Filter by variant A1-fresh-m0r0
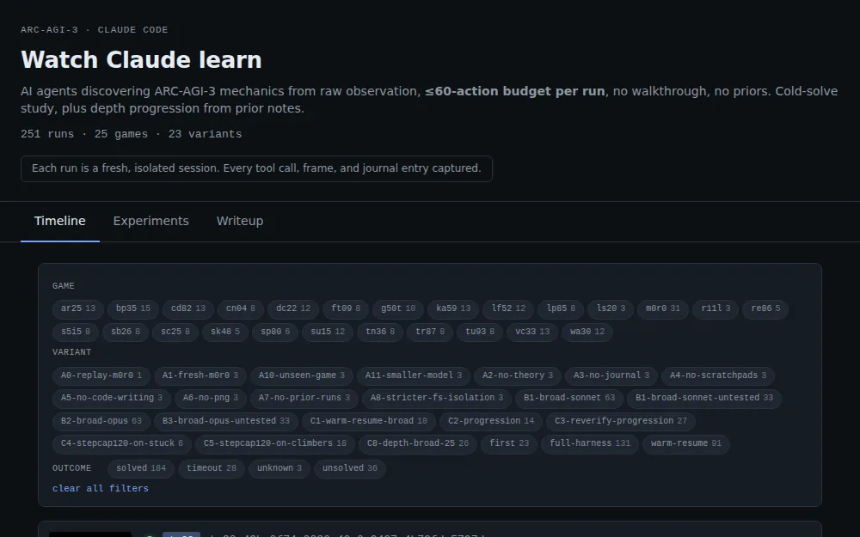The width and height of the screenshot is (860, 537). click(200, 376)
